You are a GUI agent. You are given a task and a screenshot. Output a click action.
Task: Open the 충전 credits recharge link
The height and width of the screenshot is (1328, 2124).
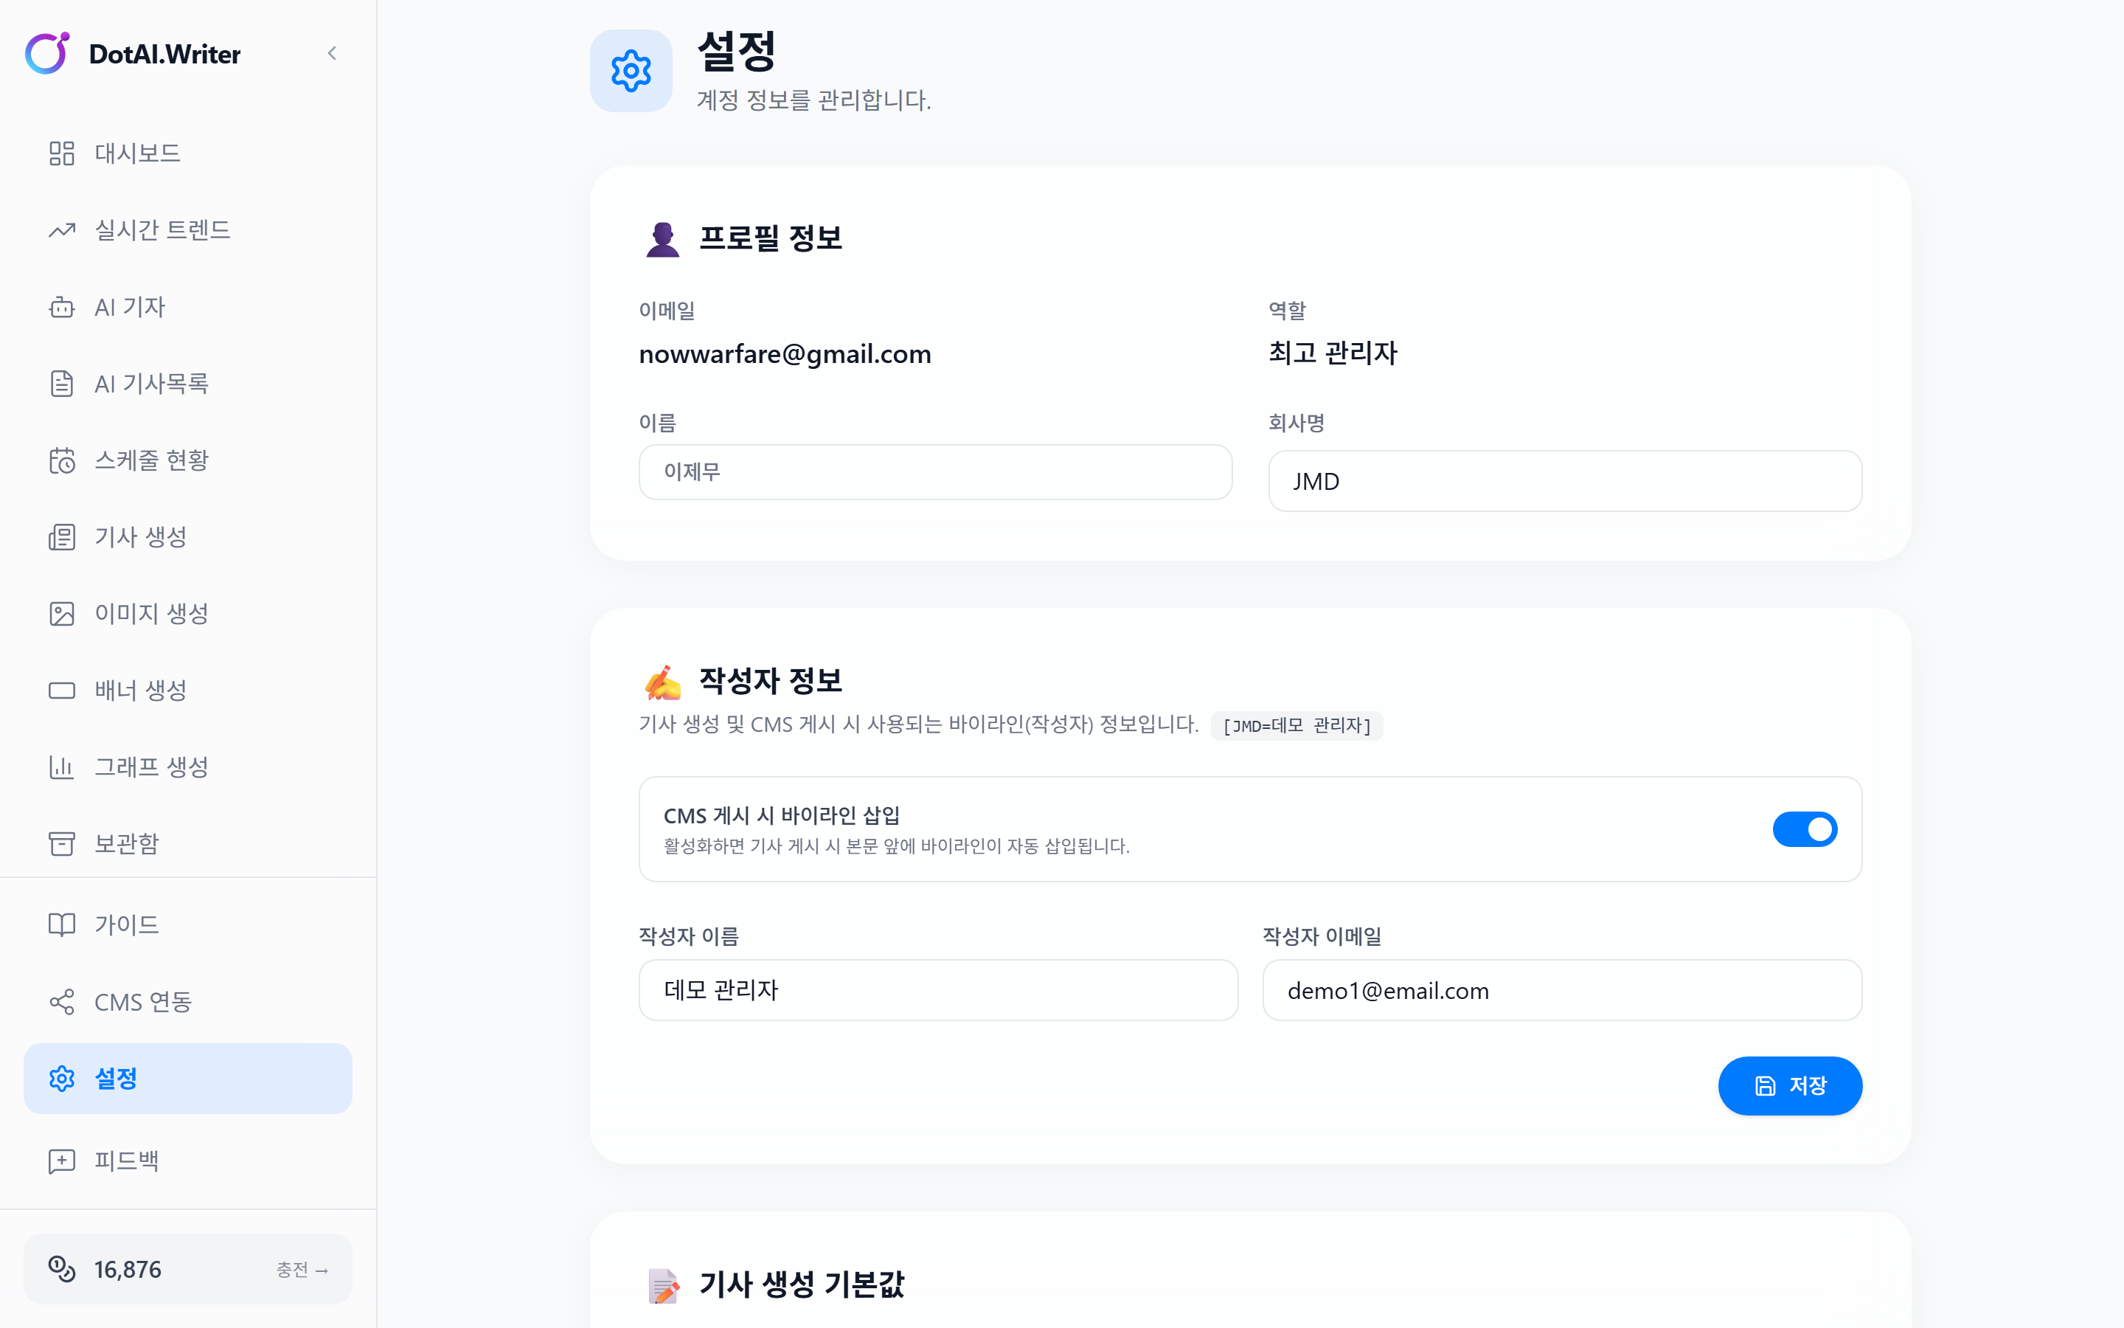302,1269
